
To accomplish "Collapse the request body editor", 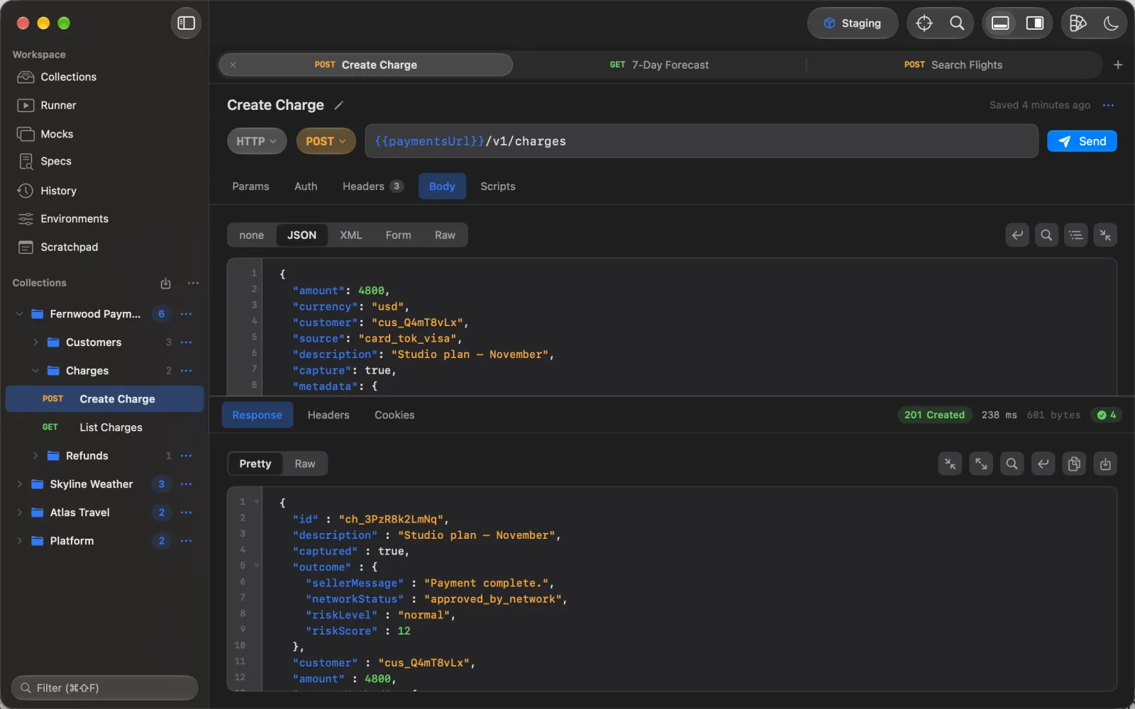I will coord(1105,235).
